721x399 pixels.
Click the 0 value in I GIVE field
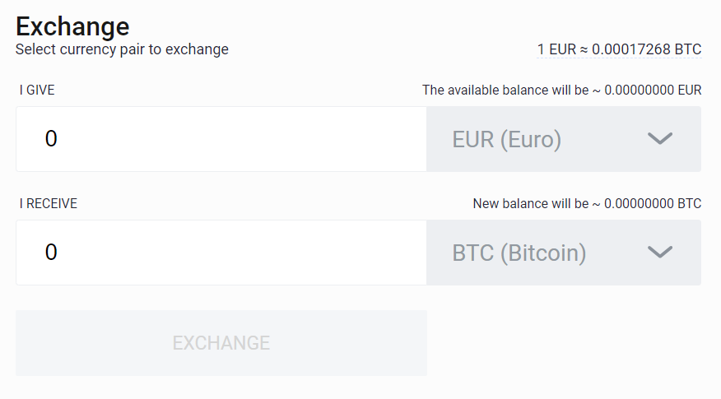[51, 139]
